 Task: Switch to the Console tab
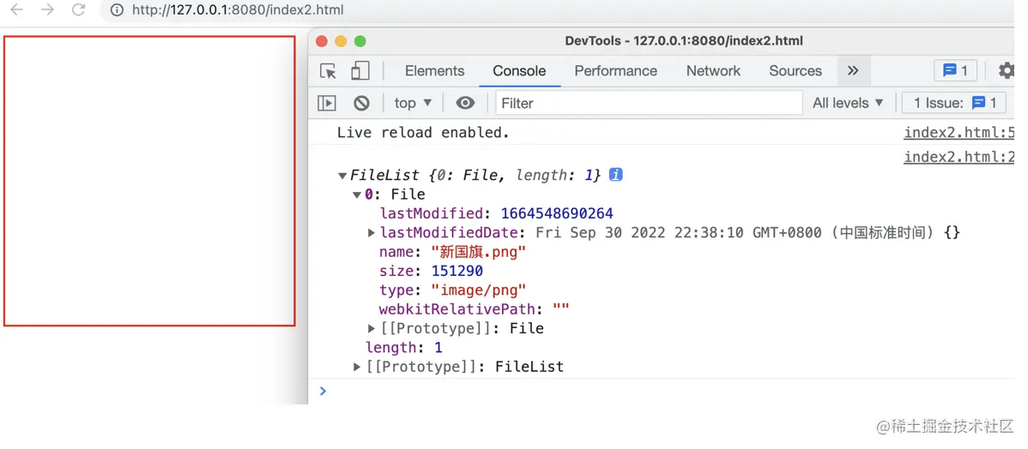coord(519,70)
